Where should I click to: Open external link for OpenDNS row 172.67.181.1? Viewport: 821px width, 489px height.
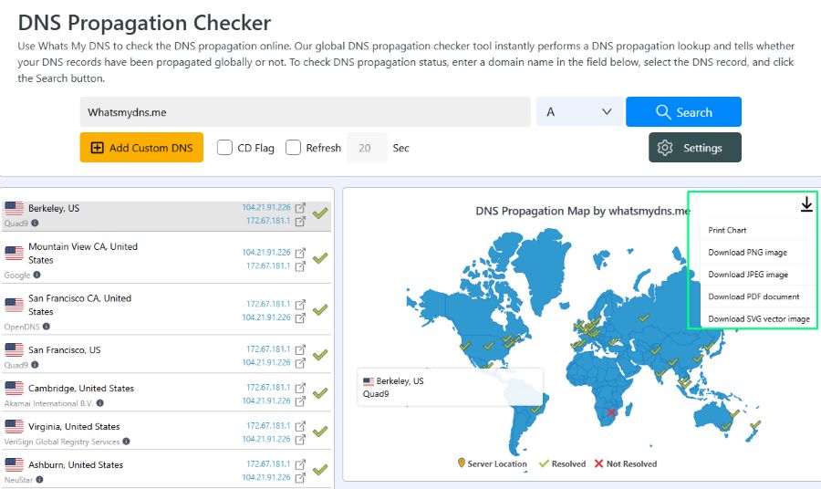pyautogui.click(x=300, y=304)
